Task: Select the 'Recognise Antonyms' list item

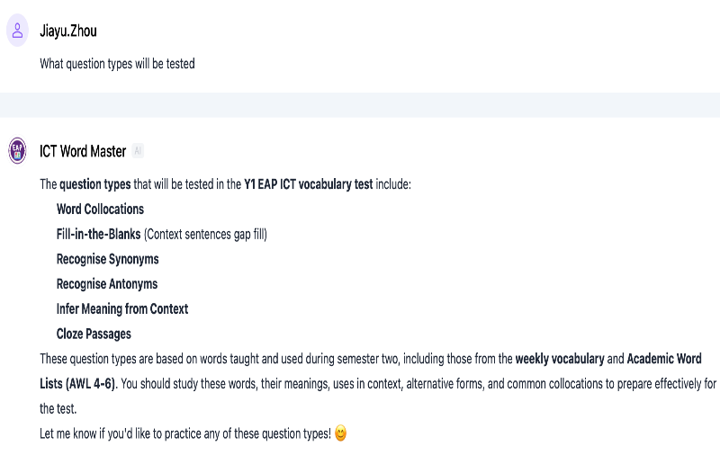Action: click(x=106, y=284)
